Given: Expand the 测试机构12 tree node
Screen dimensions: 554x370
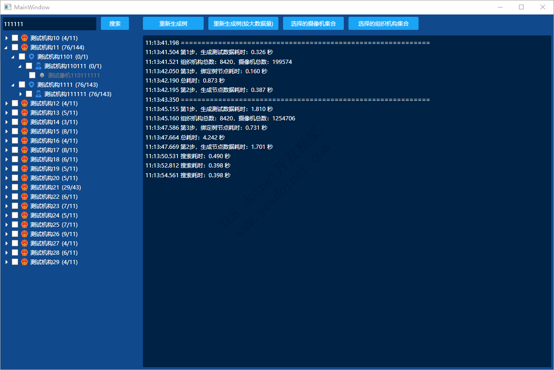Looking at the screenshot, I should [x=6, y=103].
